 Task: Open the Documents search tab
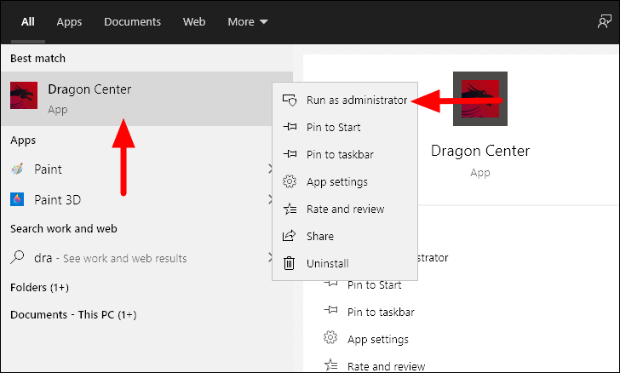(x=133, y=22)
